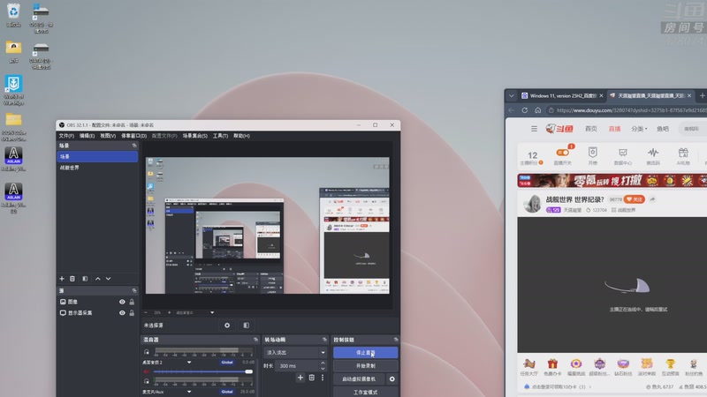Toggle visibility eye of 图像 source

pyautogui.click(x=122, y=302)
